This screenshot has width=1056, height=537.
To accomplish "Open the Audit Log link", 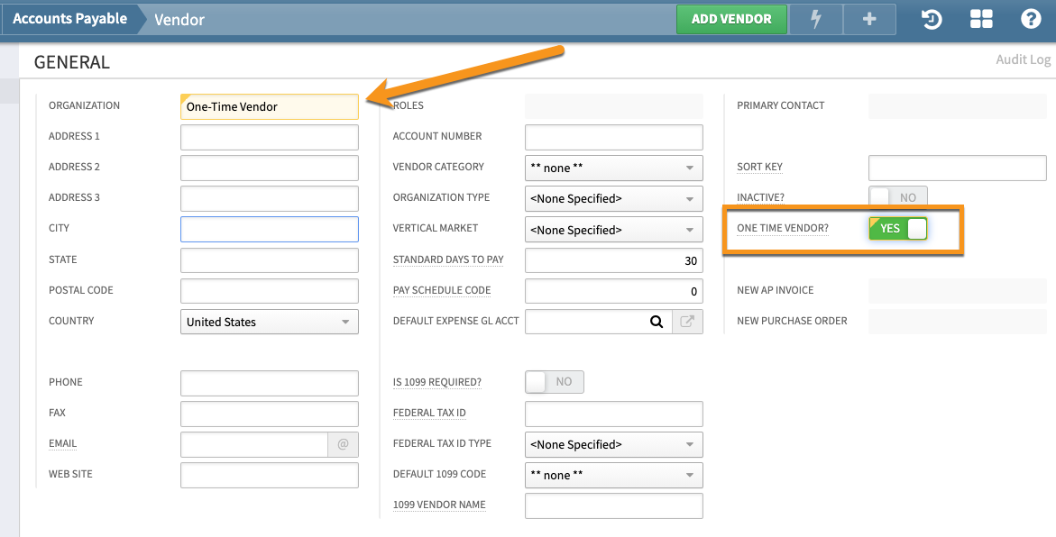I will click(1023, 59).
